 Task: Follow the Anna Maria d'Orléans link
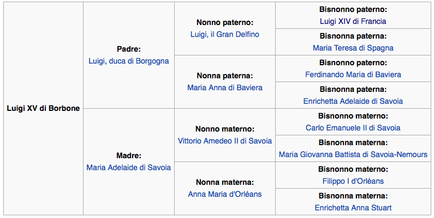[224, 194]
